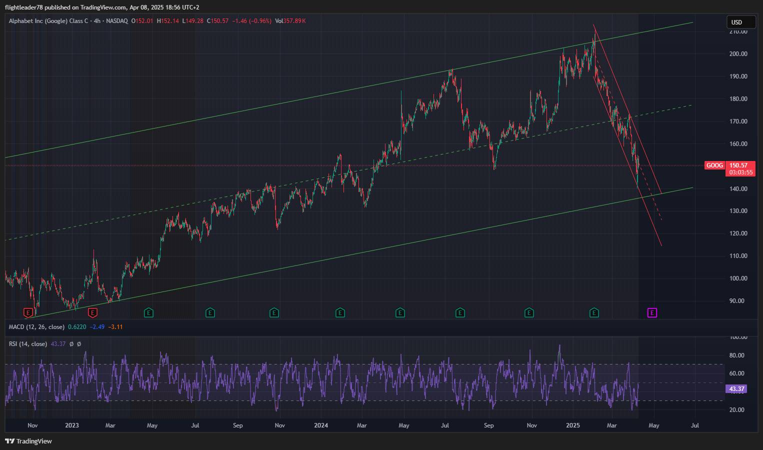
Task: Select the green earnings marker after the 2024 label
Action: [x=340, y=313]
